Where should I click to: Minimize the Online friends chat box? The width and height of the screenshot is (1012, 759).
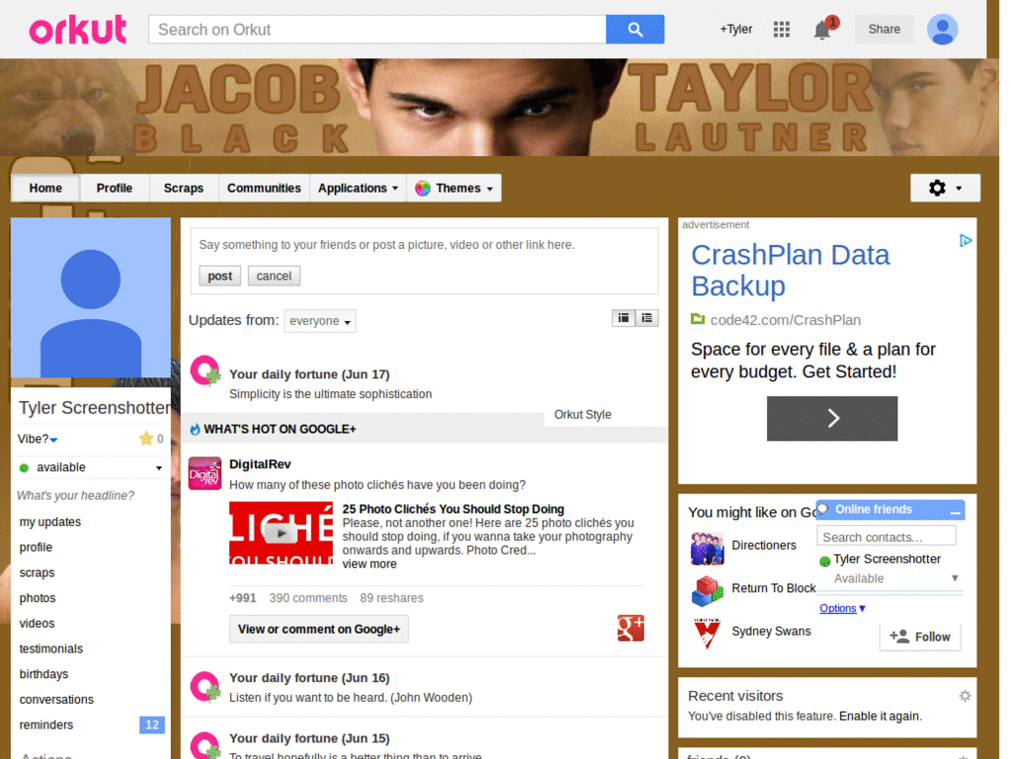[956, 511]
